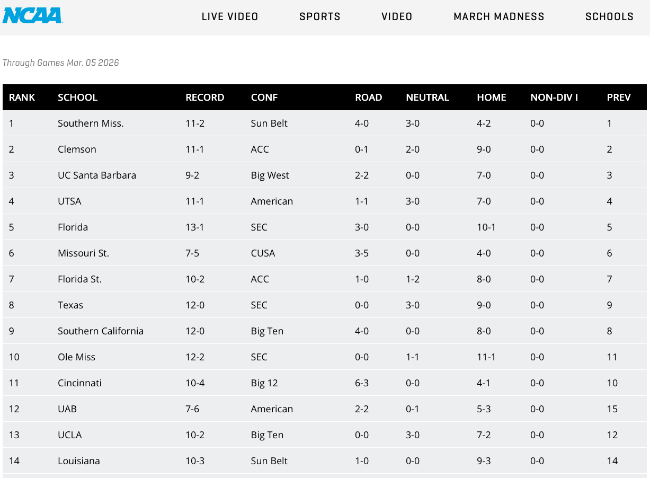Click the NCAA logo
The image size is (650, 478).
pyautogui.click(x=33, y=16)
